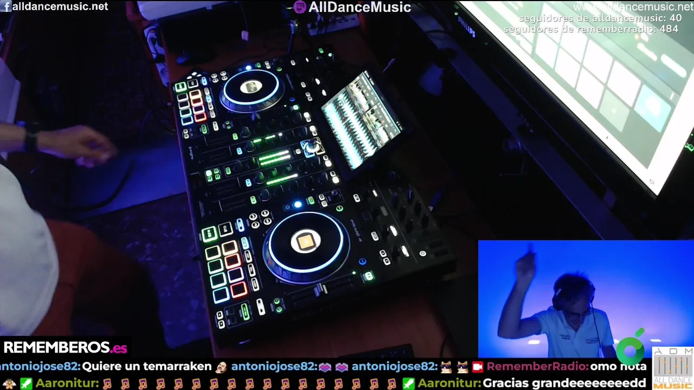Click the AllDanceMusic channel title
Viewport: 694px width, 390px height.
point(359,7)
